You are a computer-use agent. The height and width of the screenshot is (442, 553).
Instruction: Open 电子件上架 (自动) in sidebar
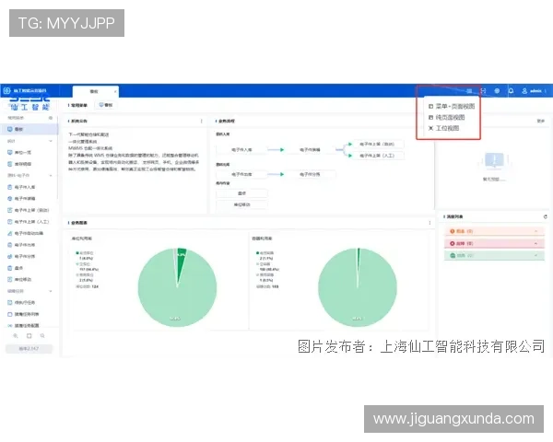29,210
